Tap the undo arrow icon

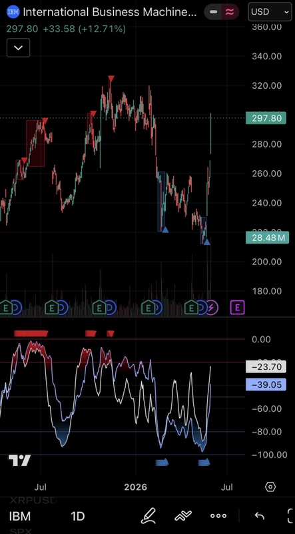coord(259,516)
